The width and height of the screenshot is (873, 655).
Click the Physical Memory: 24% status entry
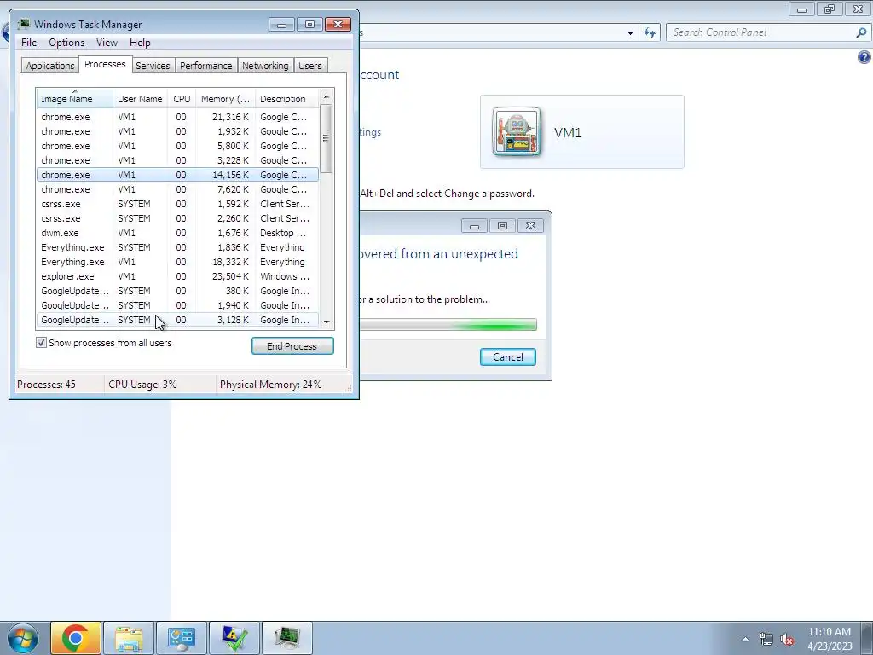(270, 385)
